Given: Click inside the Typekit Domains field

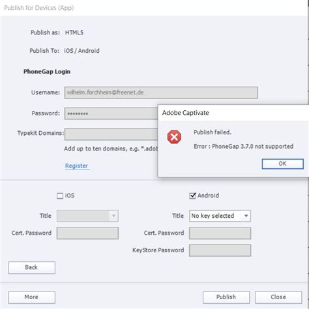Looking at the screenshot, I should tap(111, 134).
